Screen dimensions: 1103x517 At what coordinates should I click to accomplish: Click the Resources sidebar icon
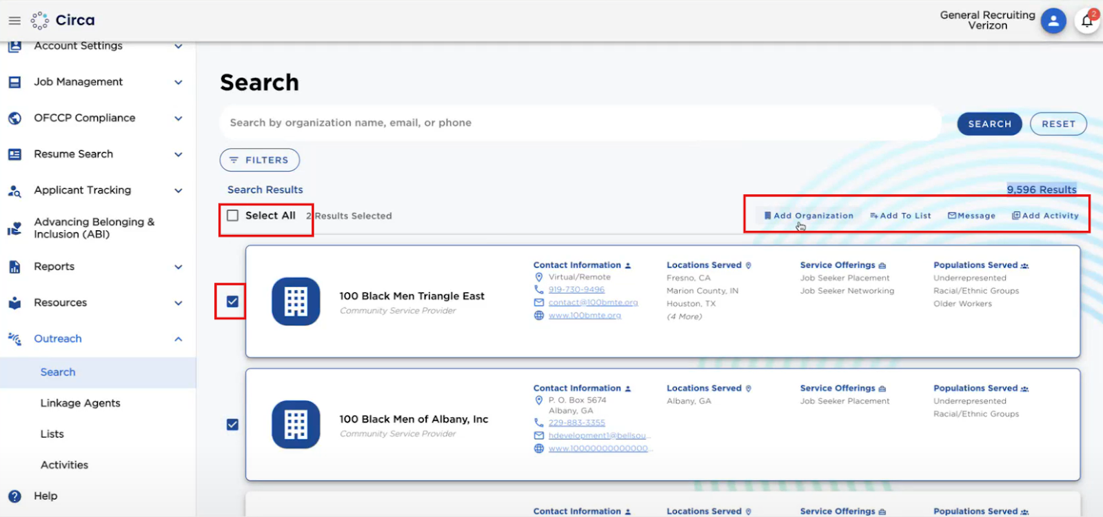[x=14, y=303]
